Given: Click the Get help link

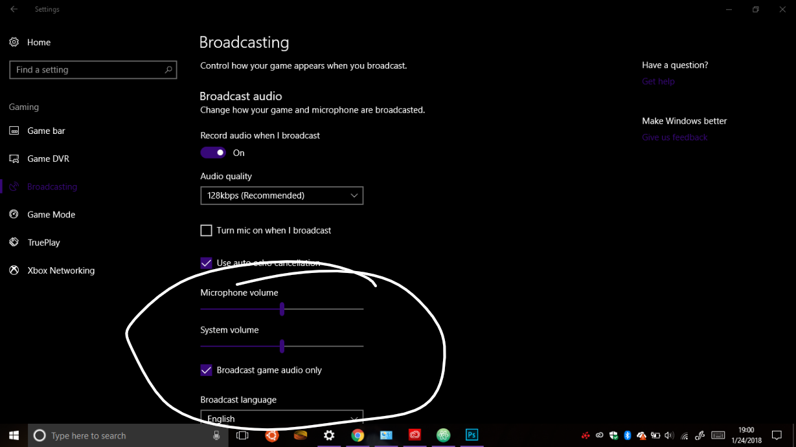Looking at the screenshot, I should point(658,82).
